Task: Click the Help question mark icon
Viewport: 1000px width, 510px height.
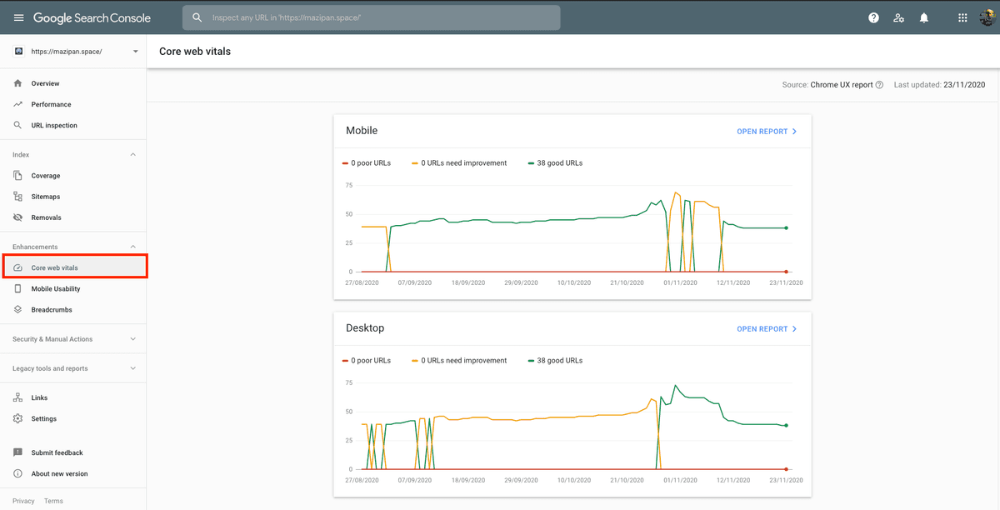Action: (873, 17)
